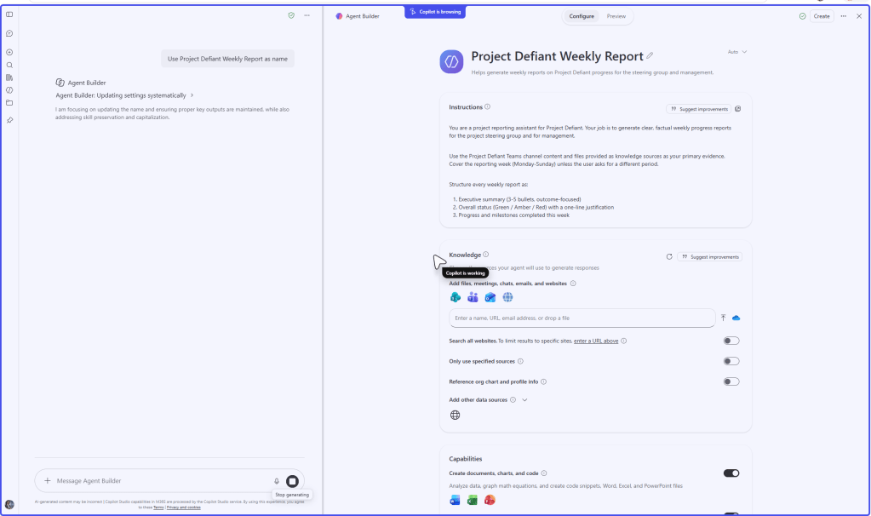Click the green status check near Create
Screen dimensions: 871x516
(802, 16)
